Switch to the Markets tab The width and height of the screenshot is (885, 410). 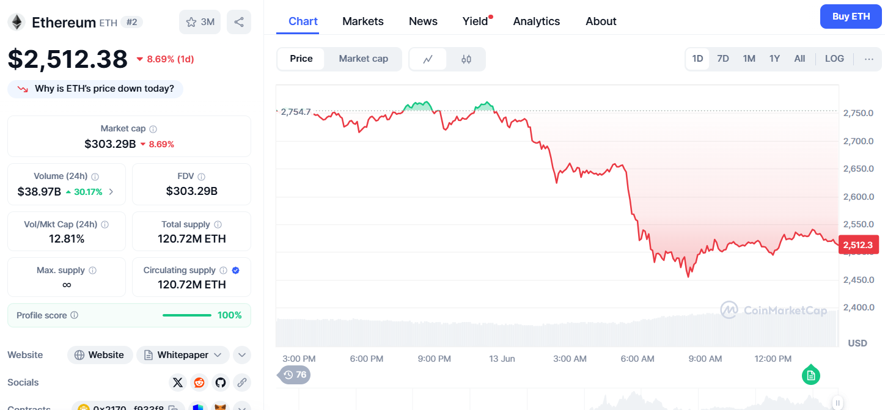click(x=363, y=21)
